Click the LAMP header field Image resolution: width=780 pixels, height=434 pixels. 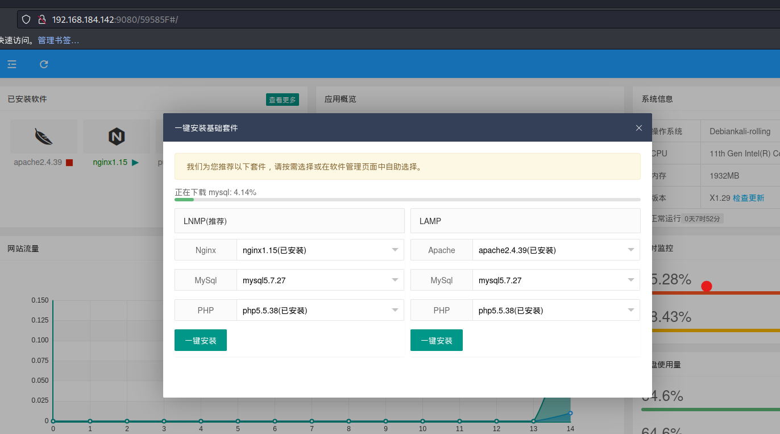[525, 221]
